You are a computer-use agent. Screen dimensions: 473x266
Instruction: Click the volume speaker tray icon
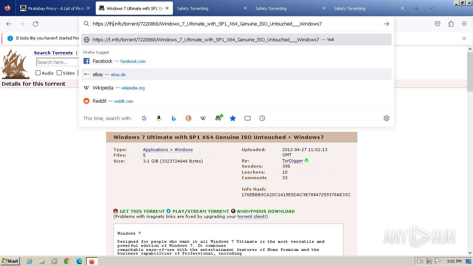point(420,261)
